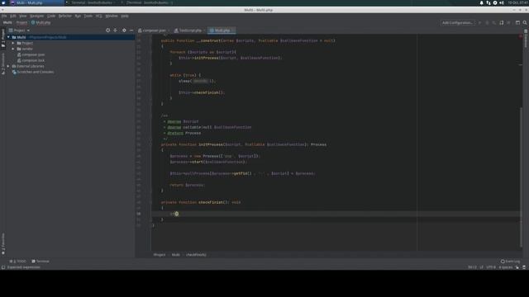Screen dimensions: 529x297
Task: Click the UTF-8 encoding in status bar
Action: coord(491,267)
